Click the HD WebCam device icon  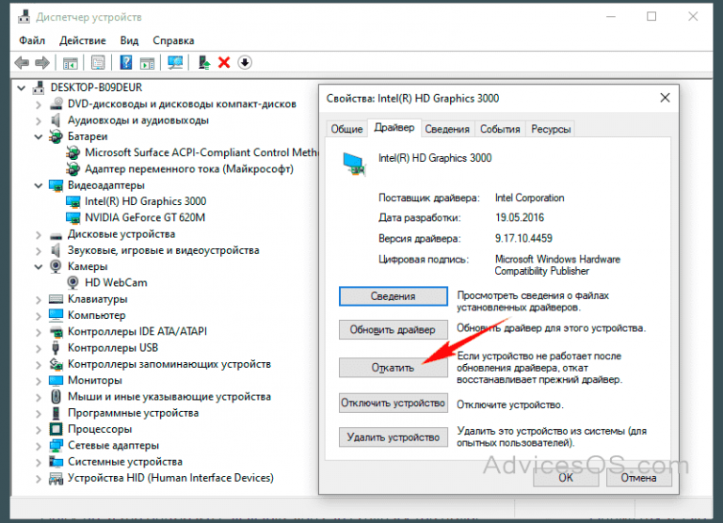click(72, 282)
